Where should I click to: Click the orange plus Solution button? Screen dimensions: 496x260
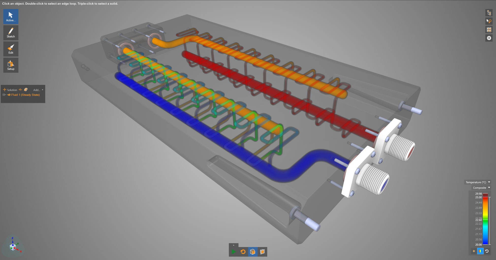click(10, 90)
